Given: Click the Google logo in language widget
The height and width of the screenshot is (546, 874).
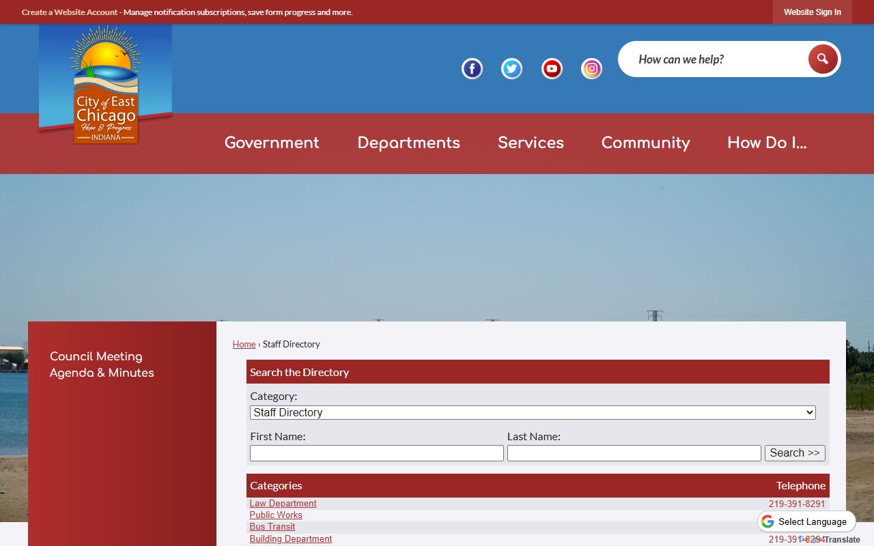Looking at the screenshot, I should click(x=767, y=521).
